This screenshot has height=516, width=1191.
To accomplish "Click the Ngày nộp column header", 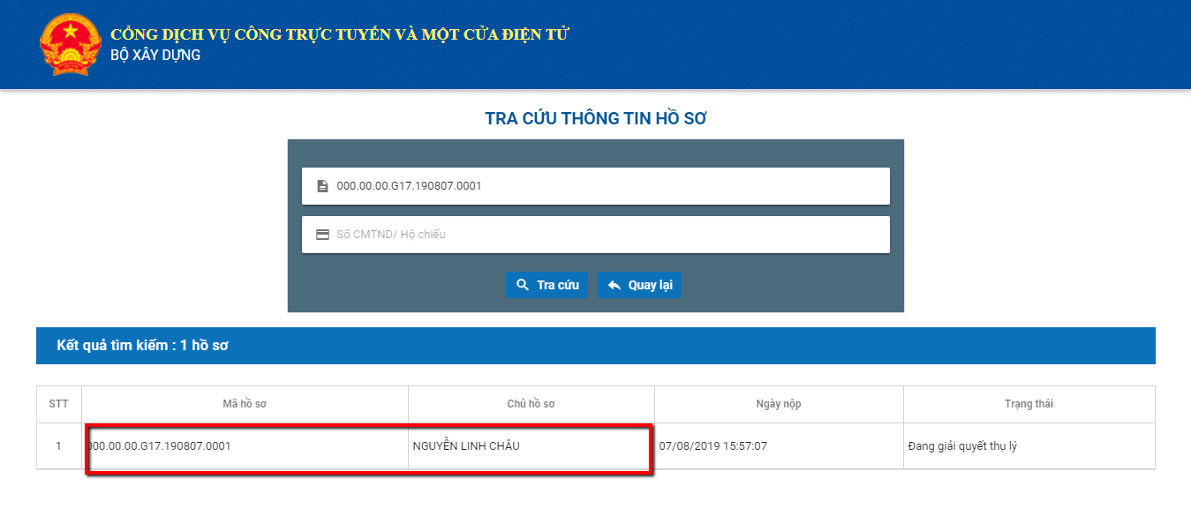I will 779,404.
